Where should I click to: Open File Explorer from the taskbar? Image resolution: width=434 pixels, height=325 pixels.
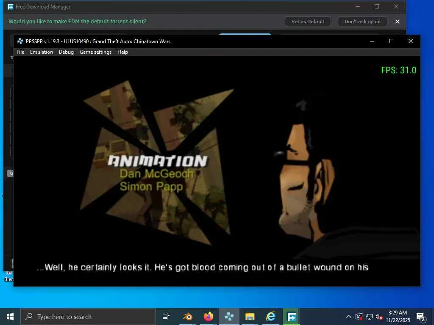250,317
